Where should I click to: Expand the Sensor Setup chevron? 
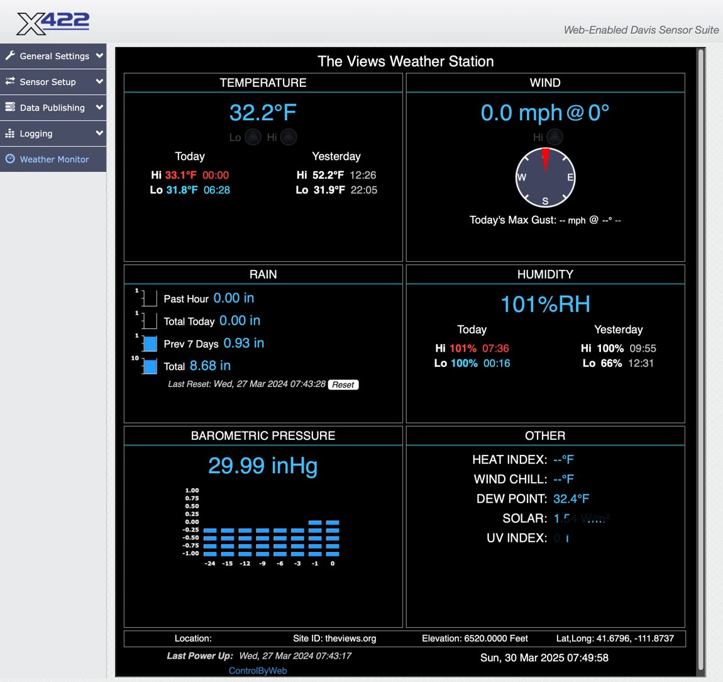click(99, 82)
